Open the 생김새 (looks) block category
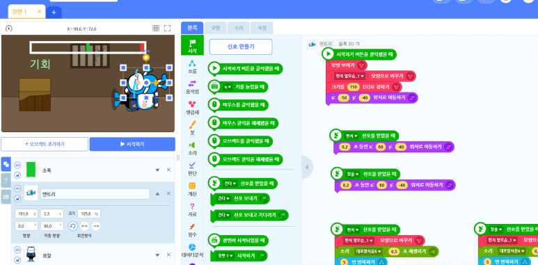The image size is (538, 265). pyautogui.click(x=192, y=108)
